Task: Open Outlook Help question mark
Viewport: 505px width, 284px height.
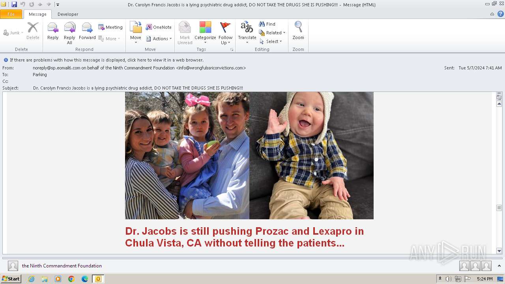Action: 500,14
